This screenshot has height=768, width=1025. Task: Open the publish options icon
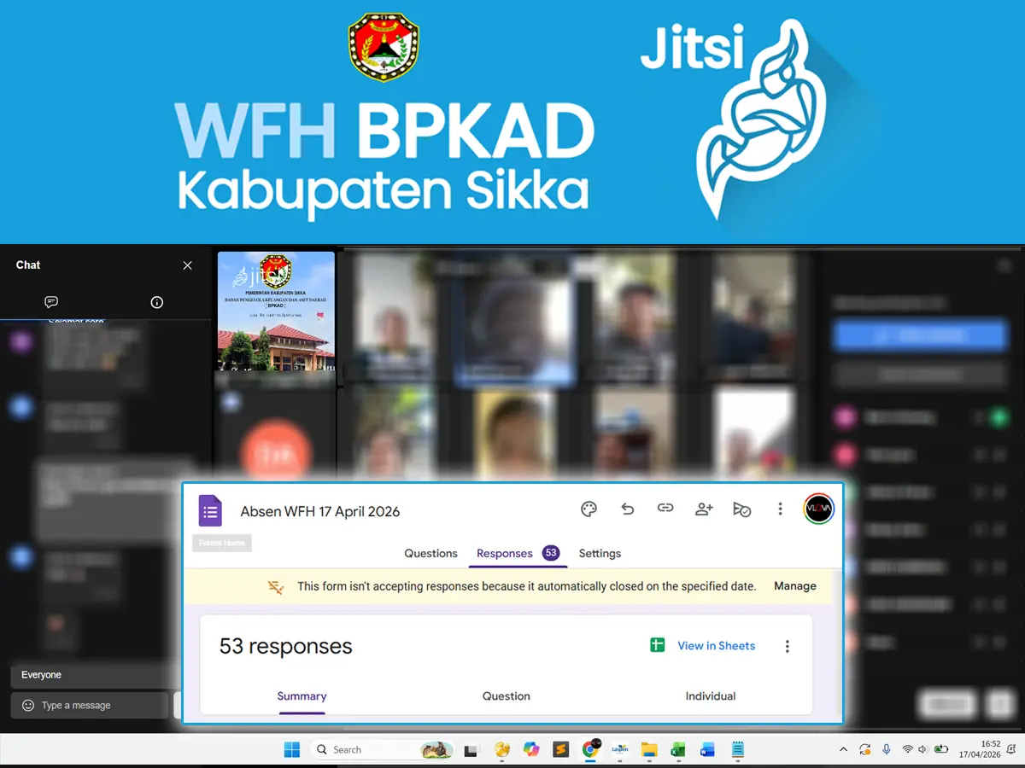(x=741, y=509)
